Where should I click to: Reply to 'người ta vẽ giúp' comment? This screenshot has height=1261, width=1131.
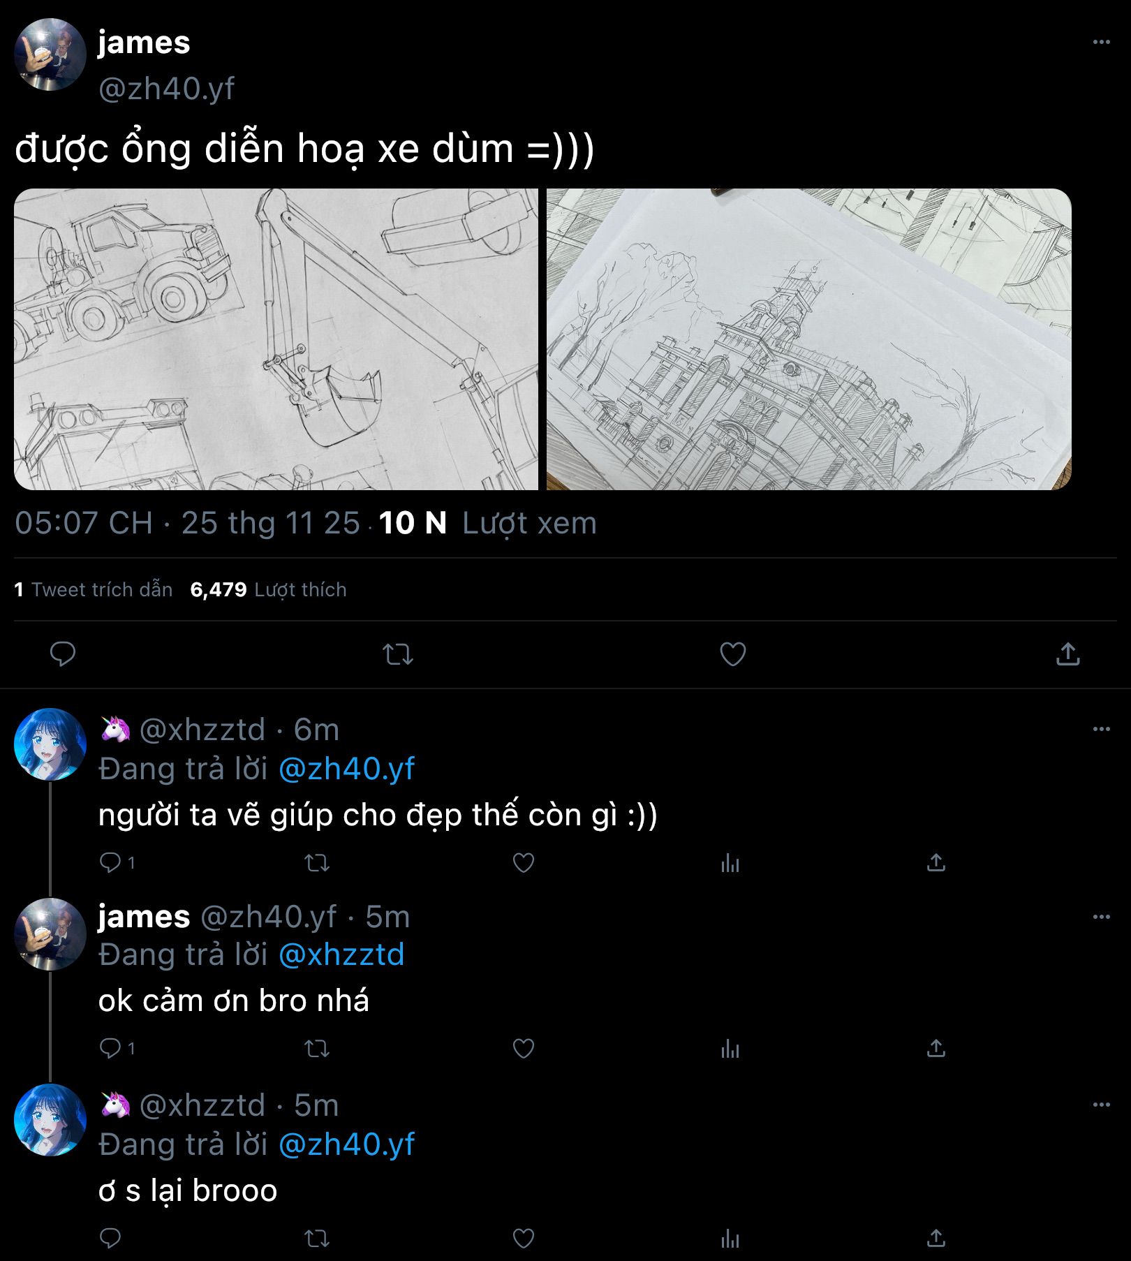110,863
